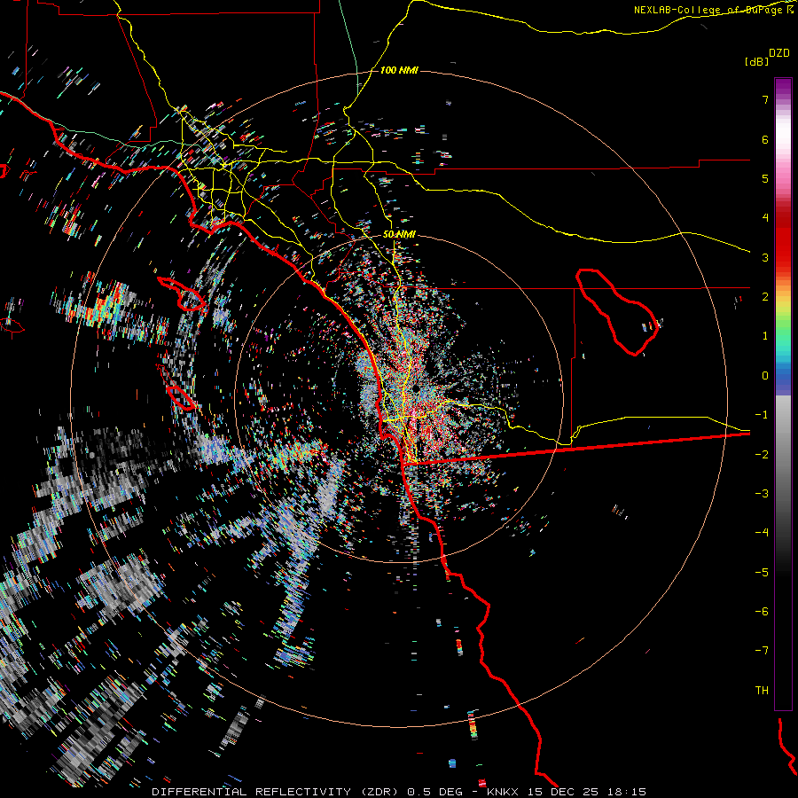Click the -3 scale value
Viewport: 798px width, 798px height.
tap(762, 494)
